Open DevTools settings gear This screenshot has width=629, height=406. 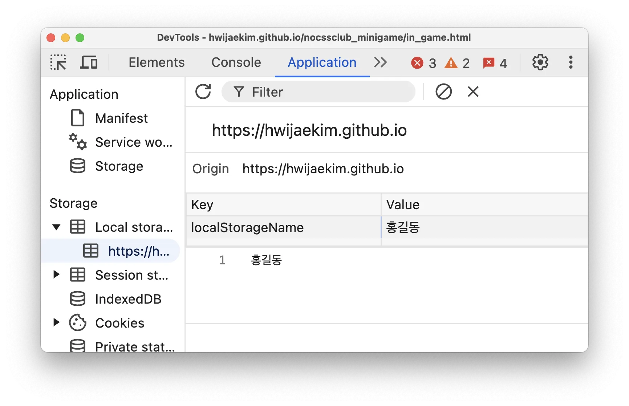(x=540, y=62)
